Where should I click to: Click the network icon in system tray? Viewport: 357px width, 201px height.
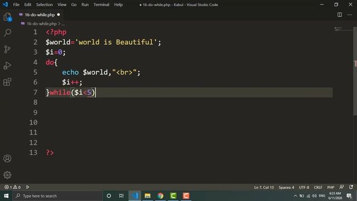coord(308,196)
